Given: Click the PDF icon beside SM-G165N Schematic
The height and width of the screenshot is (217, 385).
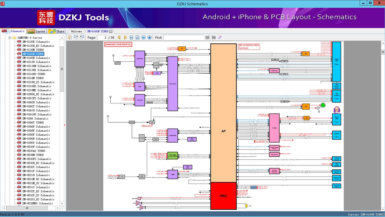Looking at the screenshot, I should point(19,58).
